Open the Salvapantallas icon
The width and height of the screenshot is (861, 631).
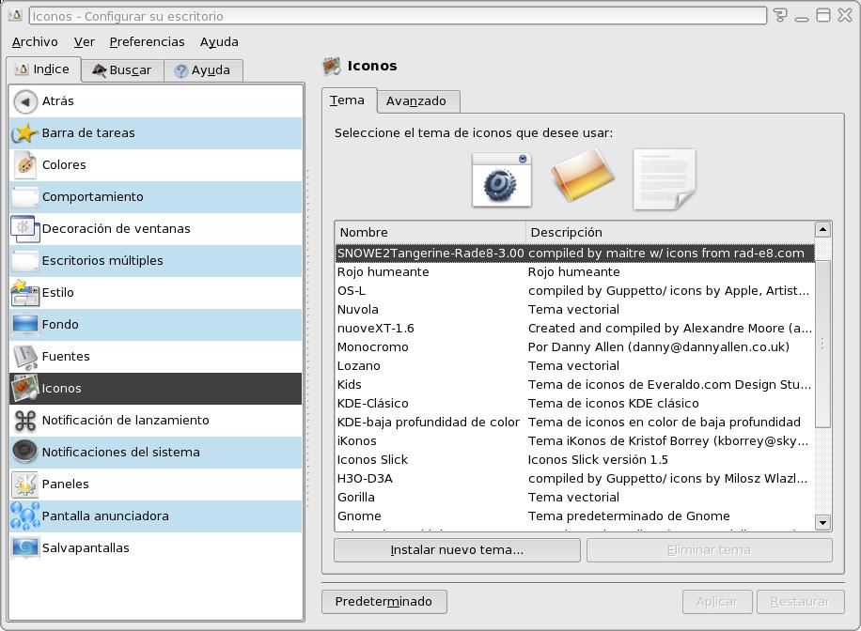click(24, 547)
